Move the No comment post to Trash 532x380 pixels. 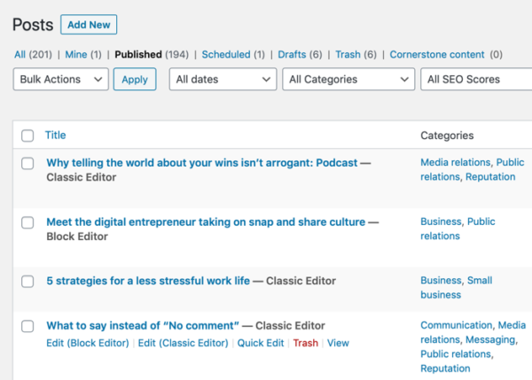click(x=305, y=343)
